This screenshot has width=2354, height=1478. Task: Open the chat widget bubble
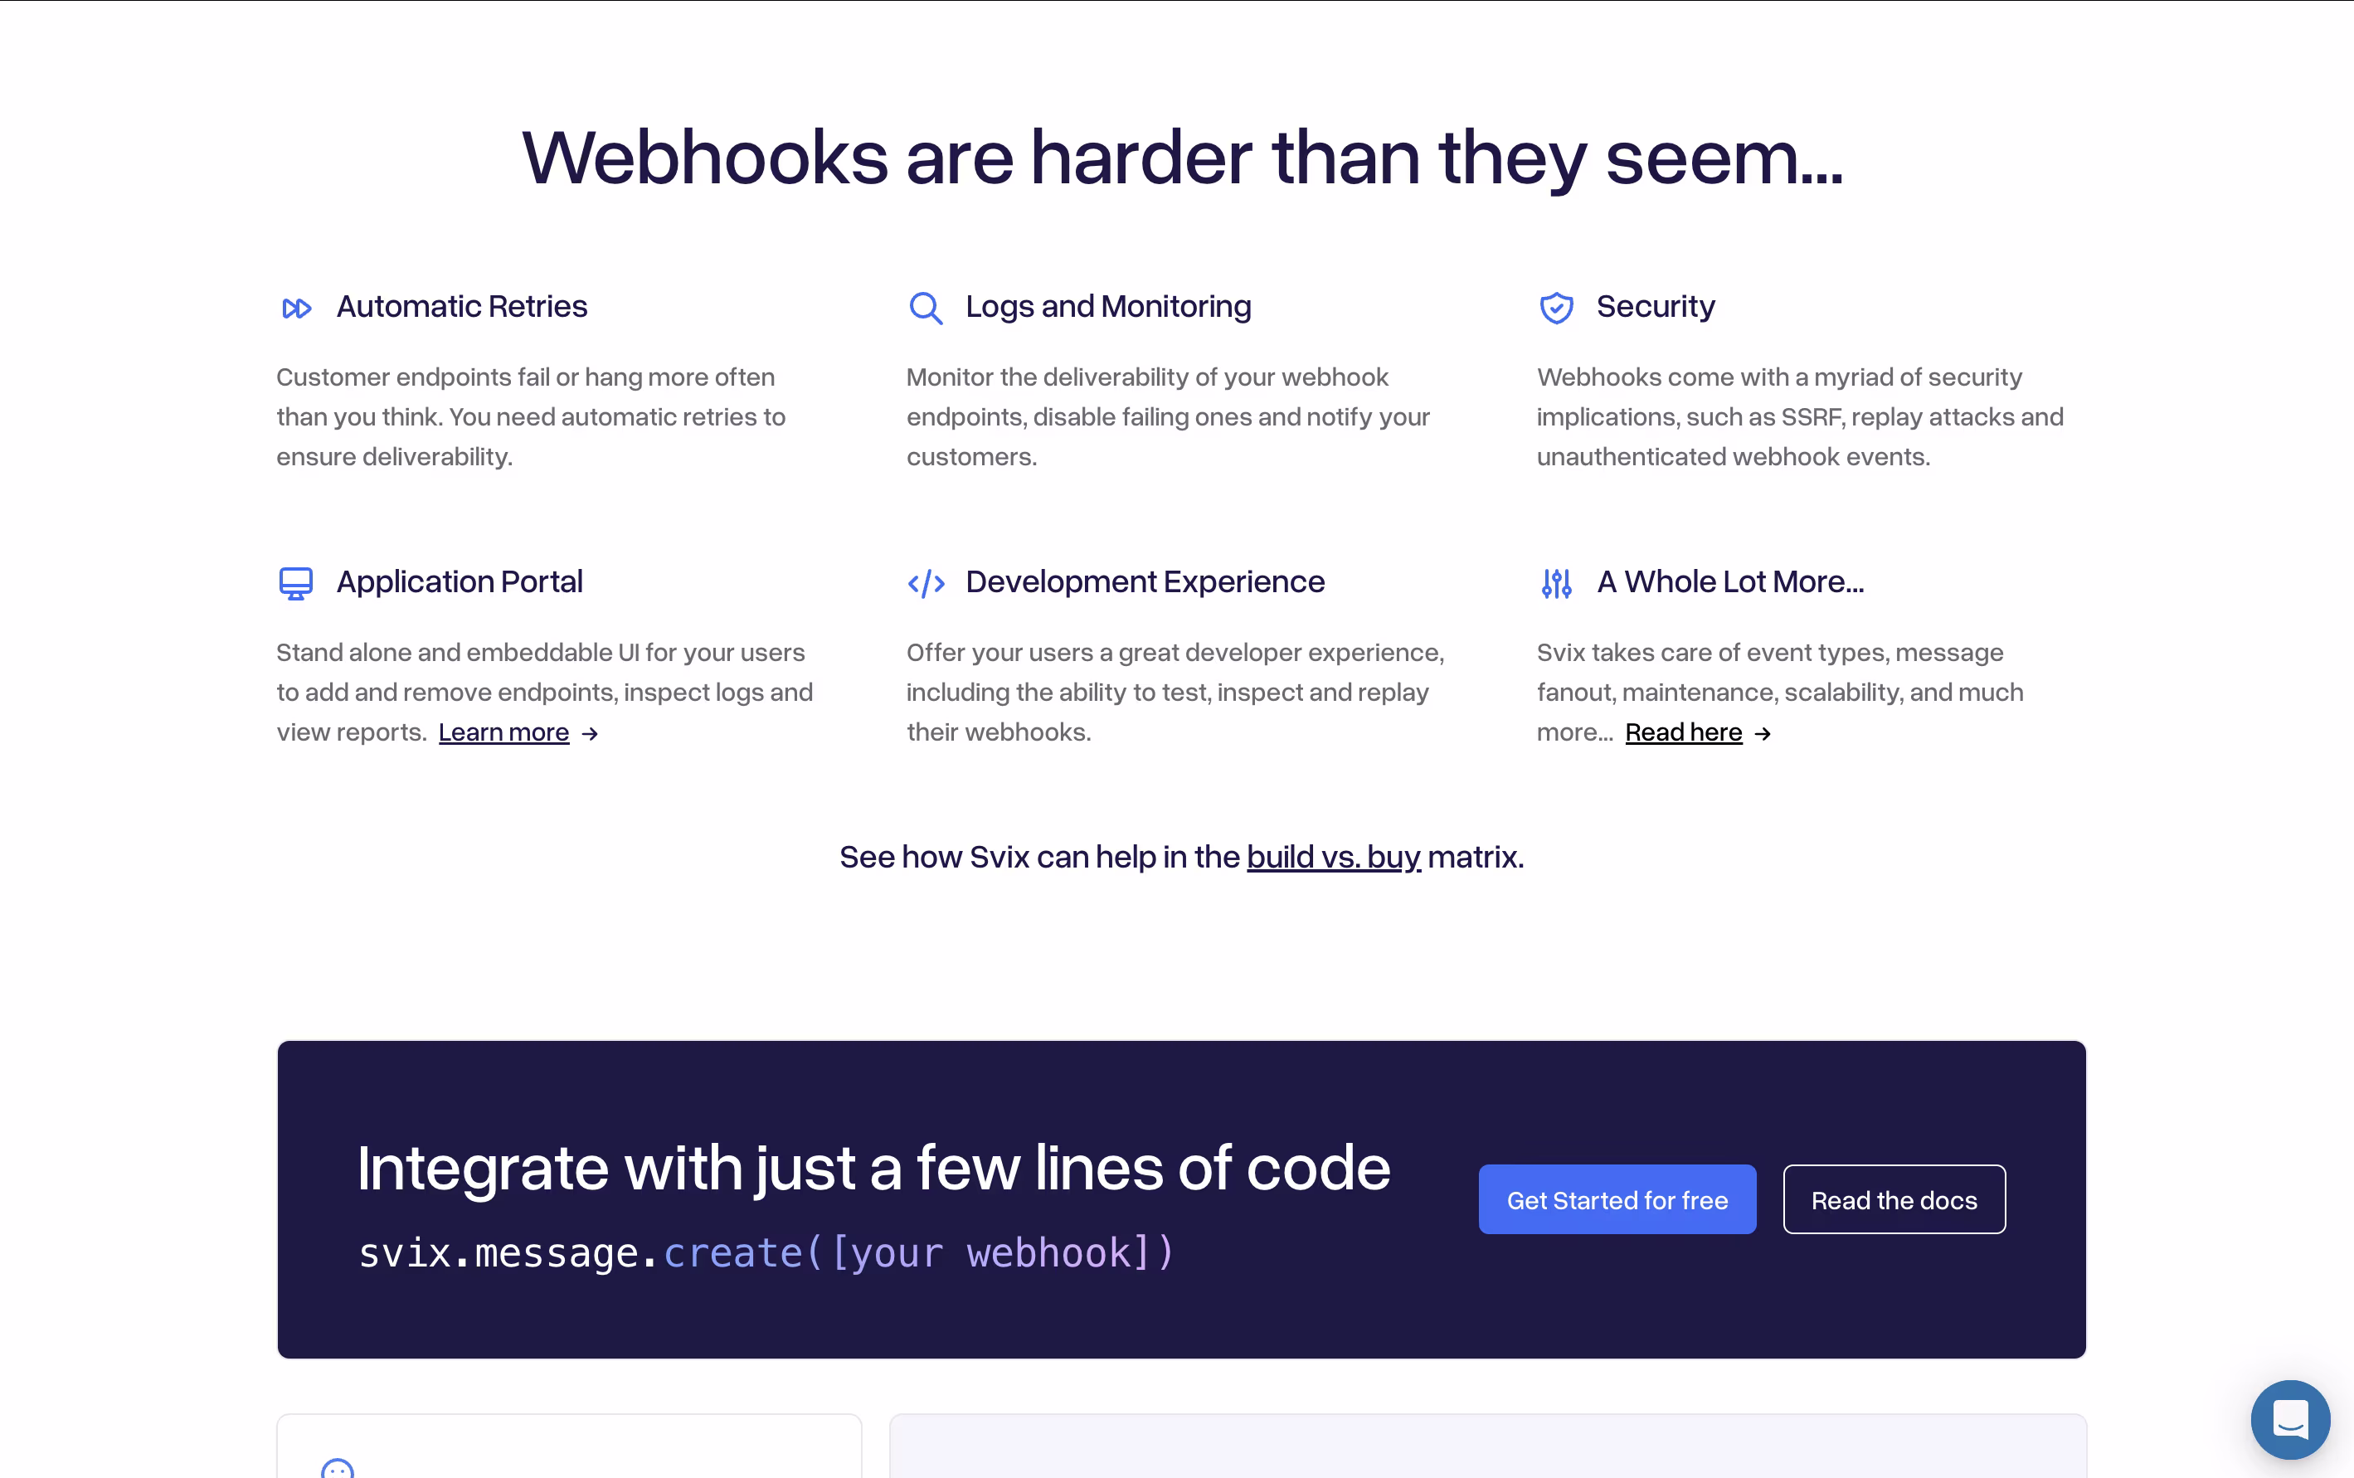(x=2290, y=1419)
